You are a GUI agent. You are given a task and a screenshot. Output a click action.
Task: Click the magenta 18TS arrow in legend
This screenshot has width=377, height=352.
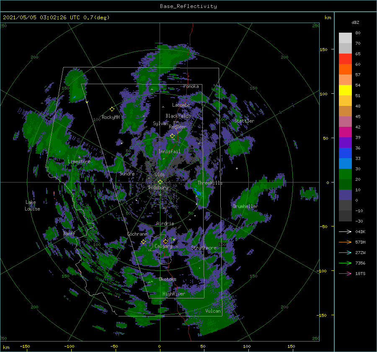345,273
